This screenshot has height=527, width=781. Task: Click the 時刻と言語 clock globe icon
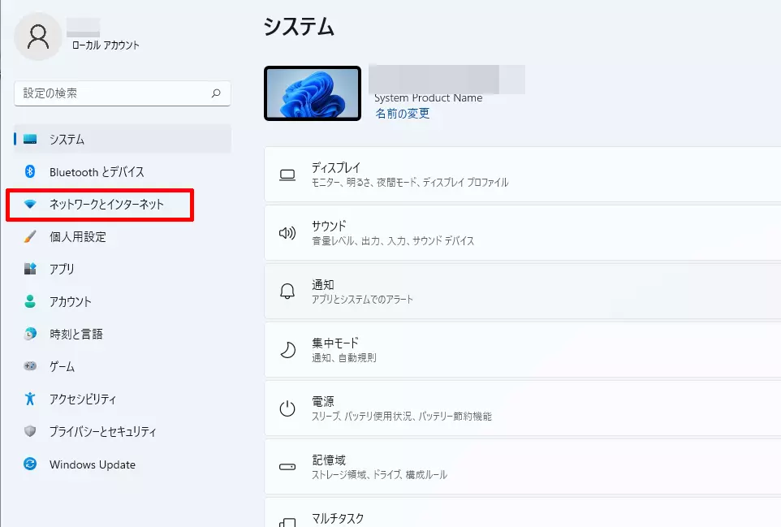tap(30, 334)
